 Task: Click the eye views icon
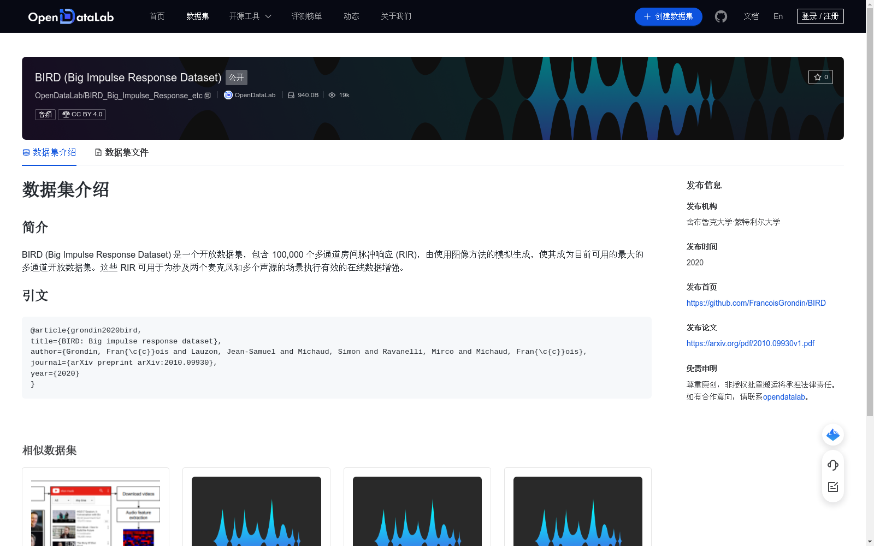click(332, 95)
